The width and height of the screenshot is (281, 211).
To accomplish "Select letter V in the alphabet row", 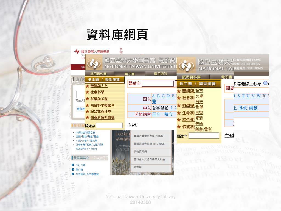I will pyautogui.click(x=253, y=96).
